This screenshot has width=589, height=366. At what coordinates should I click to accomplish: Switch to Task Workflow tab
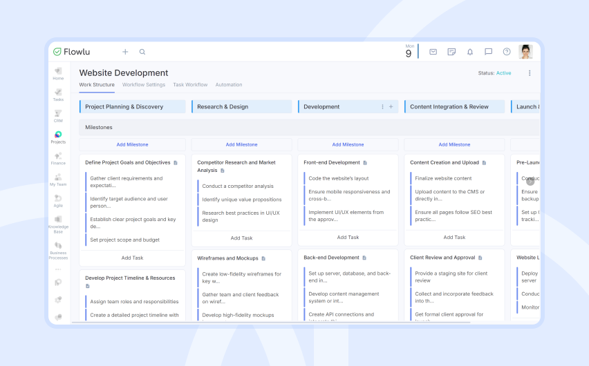tap(190, 85)
